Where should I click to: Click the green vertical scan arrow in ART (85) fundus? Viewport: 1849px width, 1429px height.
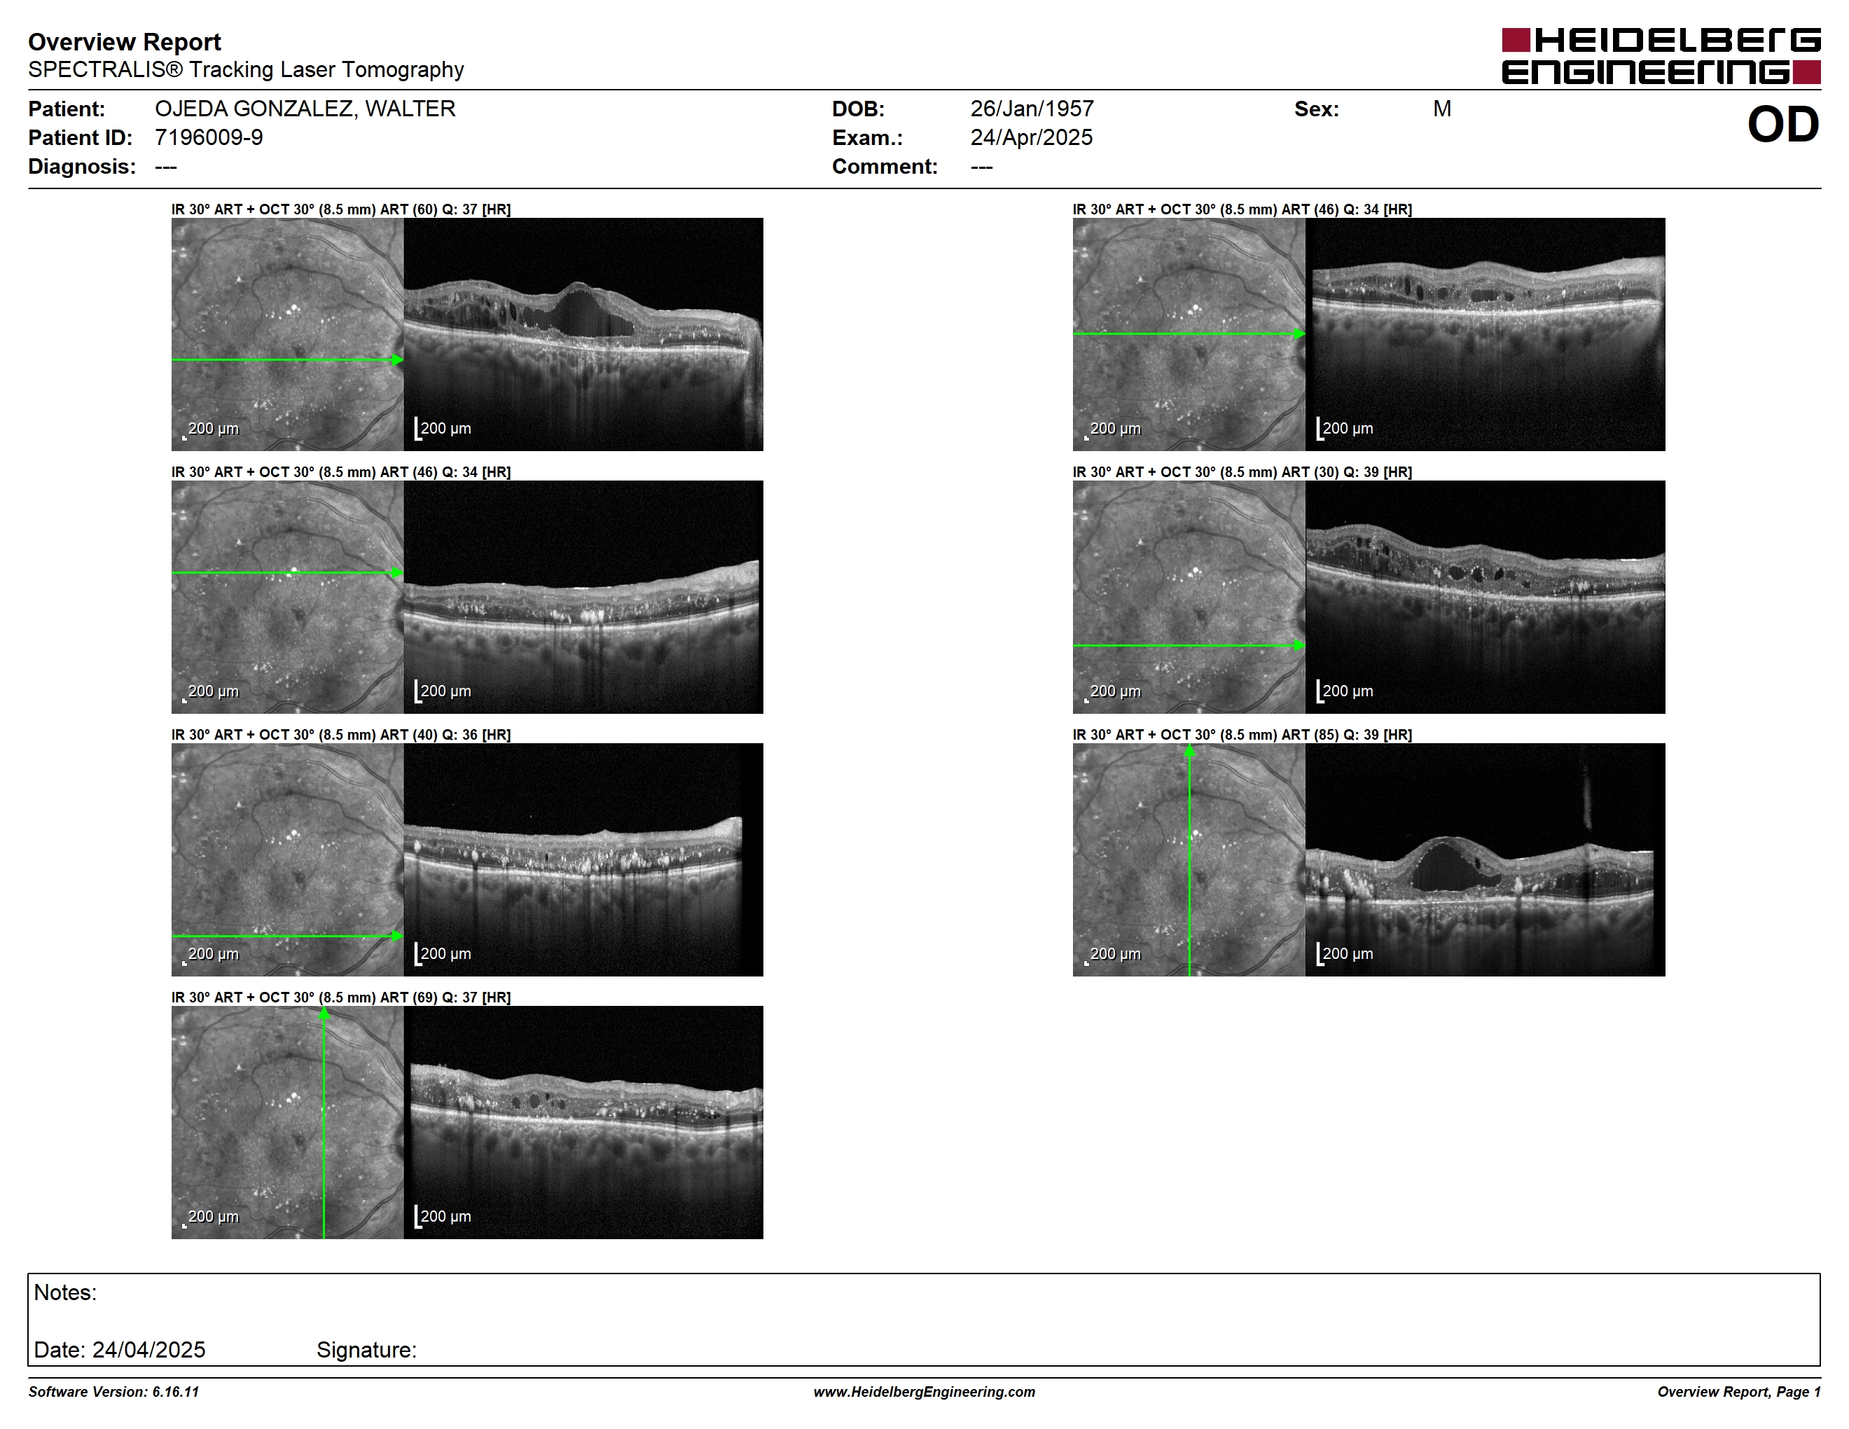click(x=1189, y=860)
